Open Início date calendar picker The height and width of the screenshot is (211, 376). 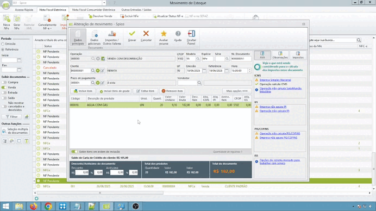tap(19, 60)
